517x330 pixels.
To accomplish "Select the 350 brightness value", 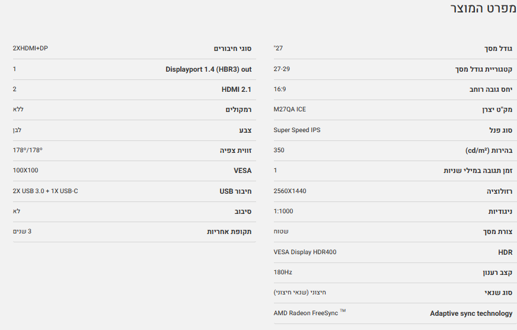I will click(x=279, y=150).
